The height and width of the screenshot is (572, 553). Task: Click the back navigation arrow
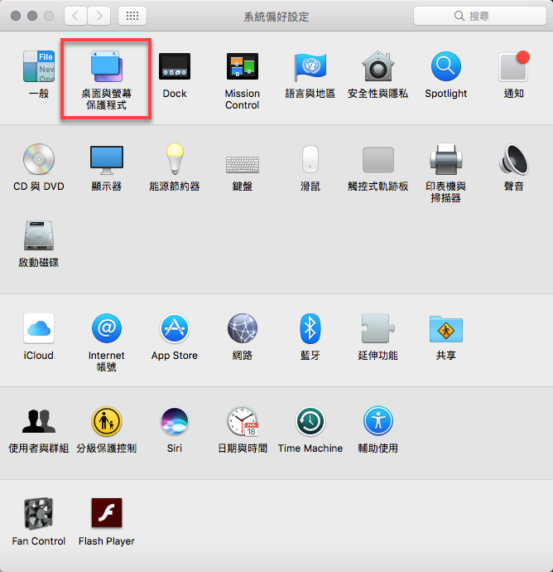tap(75, 16)
